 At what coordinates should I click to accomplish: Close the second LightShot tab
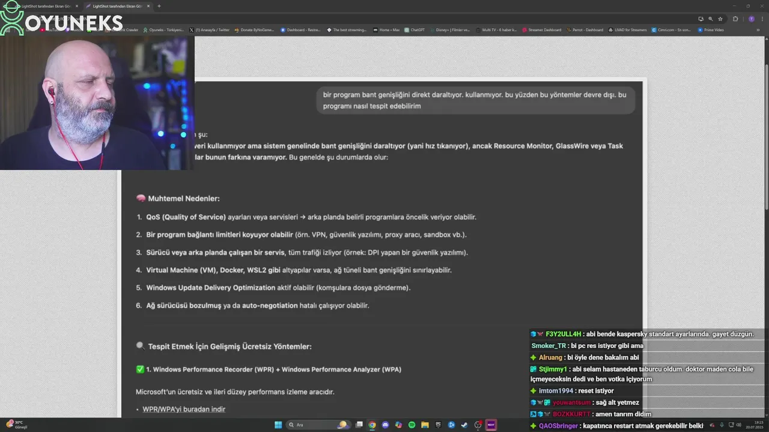point(148,6)
